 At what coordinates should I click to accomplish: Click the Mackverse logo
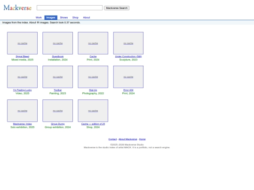click(17, 8)
